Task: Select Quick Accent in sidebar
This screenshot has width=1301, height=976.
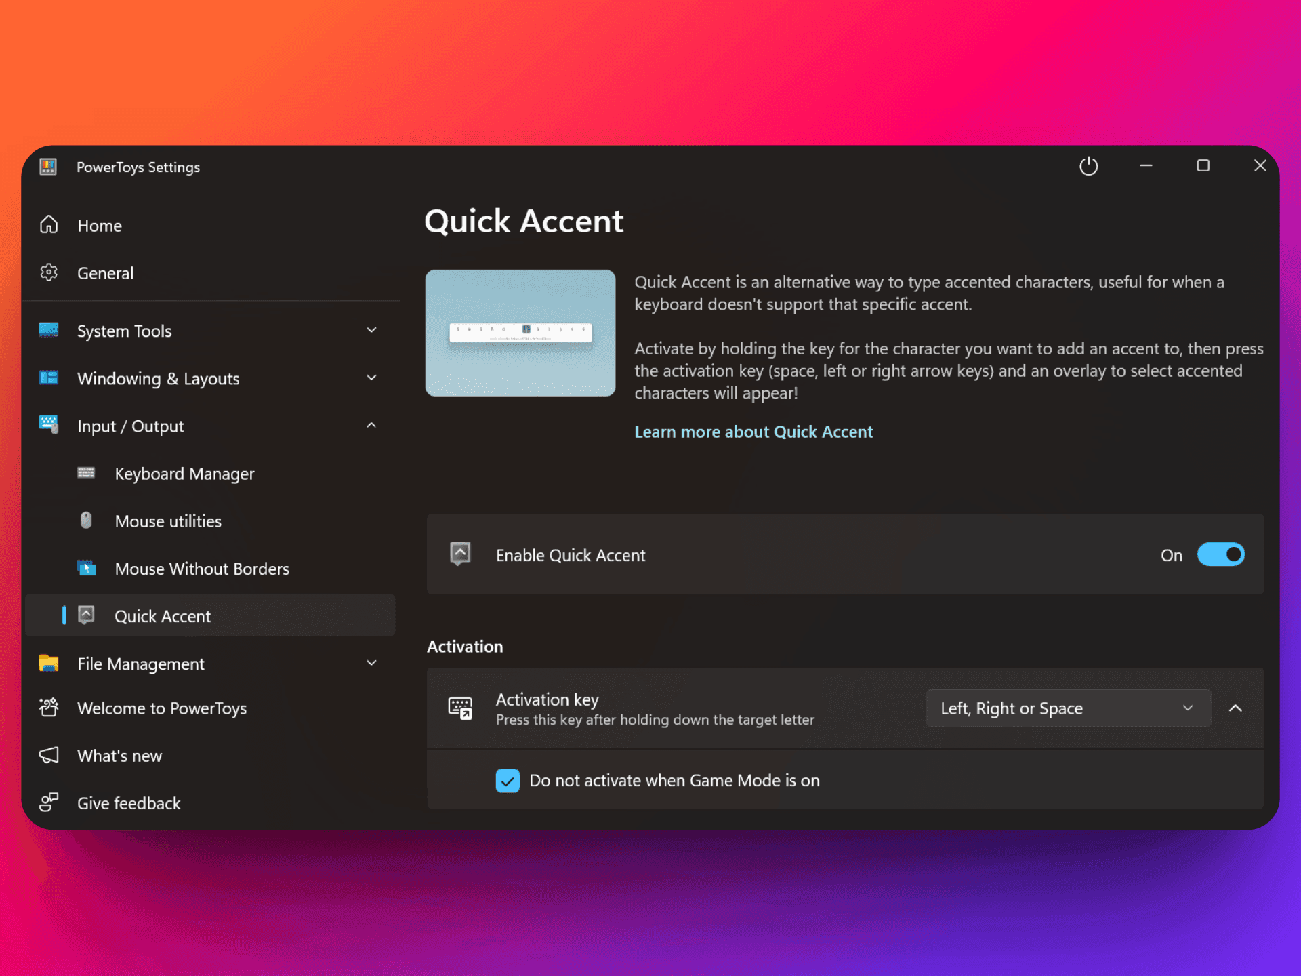Action: coord(210,615)
